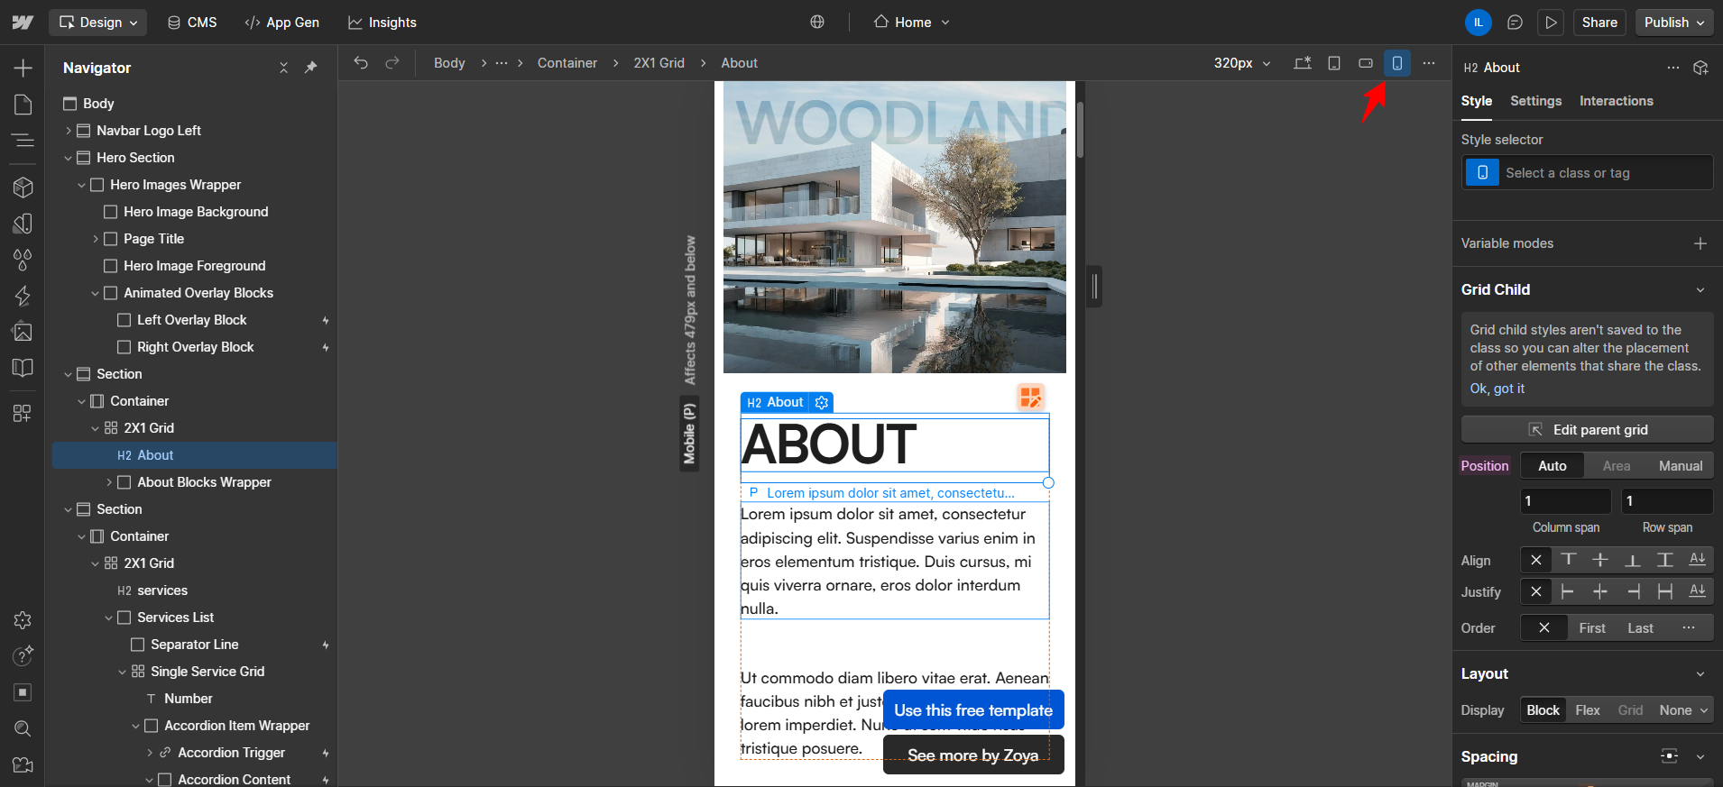Undo the last change
Image resolution: width=1723 pixels, height=787 pixels.
[x=361, y=63]
